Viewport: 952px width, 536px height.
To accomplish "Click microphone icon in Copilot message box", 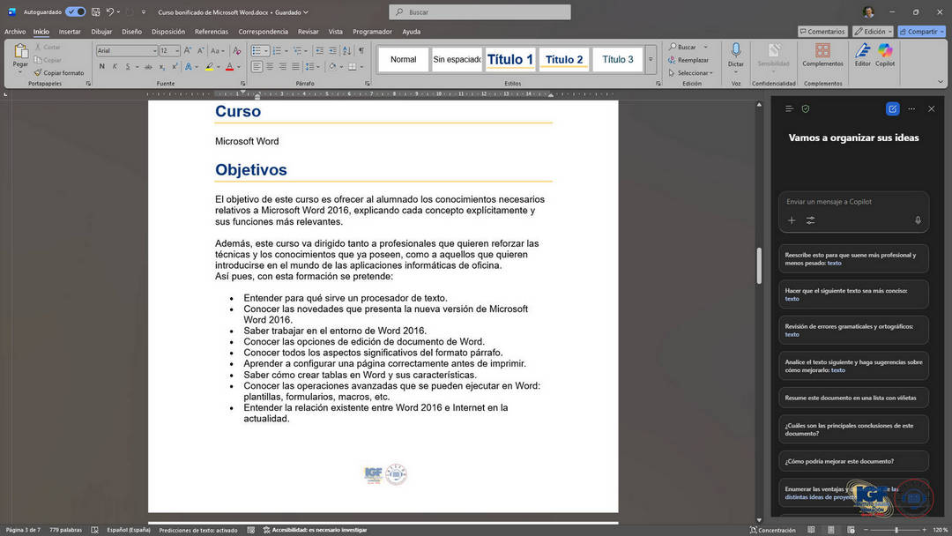I will 918,220.
